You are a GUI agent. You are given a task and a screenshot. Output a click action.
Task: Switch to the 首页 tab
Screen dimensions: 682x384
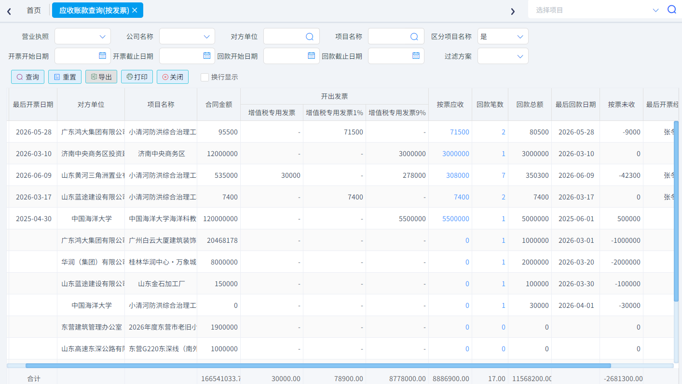pyautogui.click(x=34, y=10)
